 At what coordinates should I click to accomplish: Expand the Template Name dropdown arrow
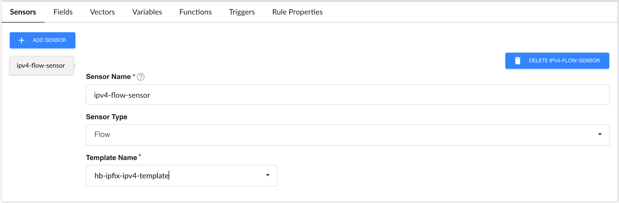pos(267,175)
